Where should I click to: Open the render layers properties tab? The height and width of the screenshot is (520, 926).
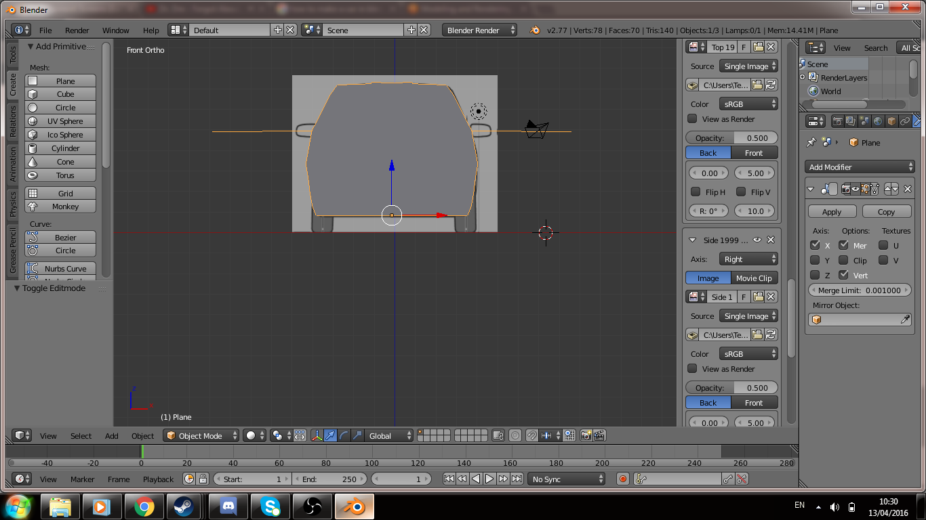(851, 121)
